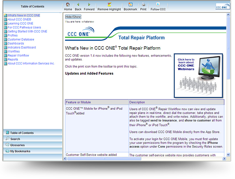Screen dimensions: 235x179
Task: Expand the Learning CCC ONE book
Action: [20, 23]
